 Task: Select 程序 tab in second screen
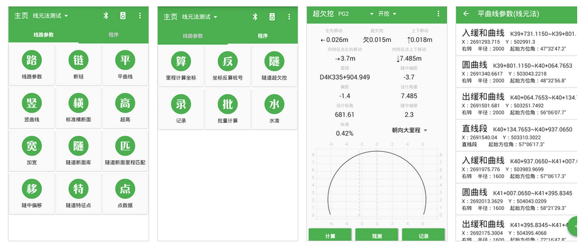(263, 36)
